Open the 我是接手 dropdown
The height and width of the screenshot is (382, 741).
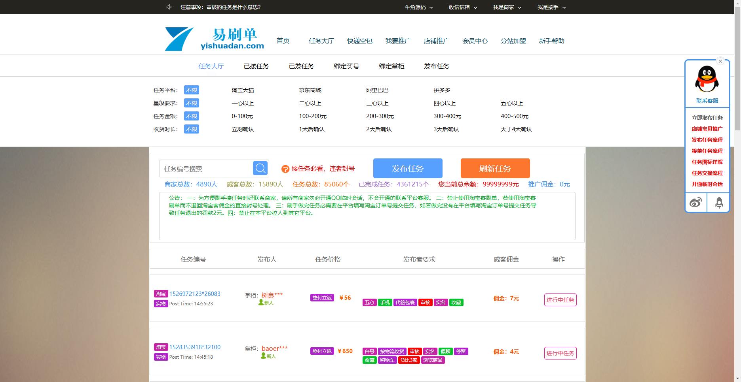(x=551, y=7)
